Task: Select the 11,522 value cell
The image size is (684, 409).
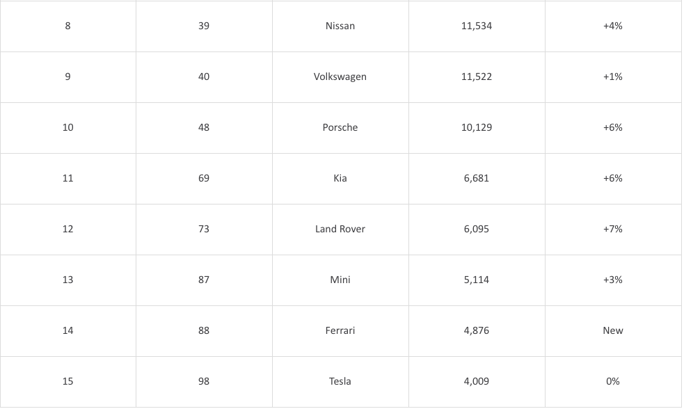Action: (476, 77)
